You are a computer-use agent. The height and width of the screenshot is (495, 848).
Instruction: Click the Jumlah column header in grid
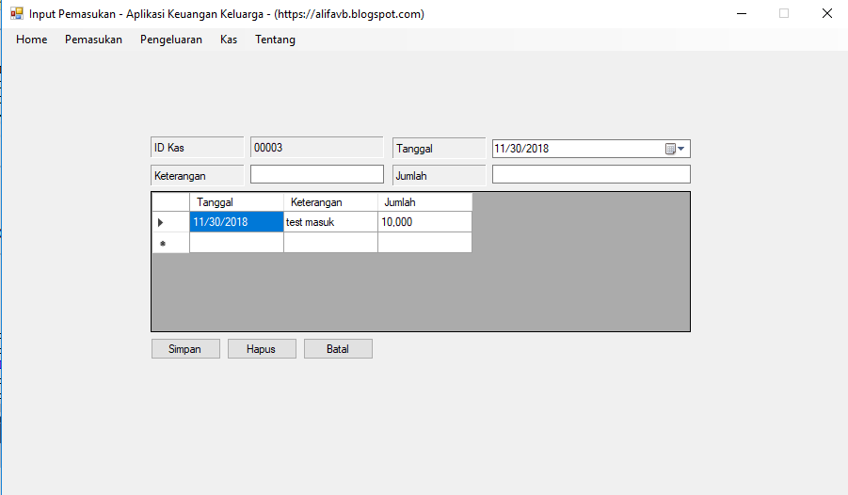click(424, 202)
